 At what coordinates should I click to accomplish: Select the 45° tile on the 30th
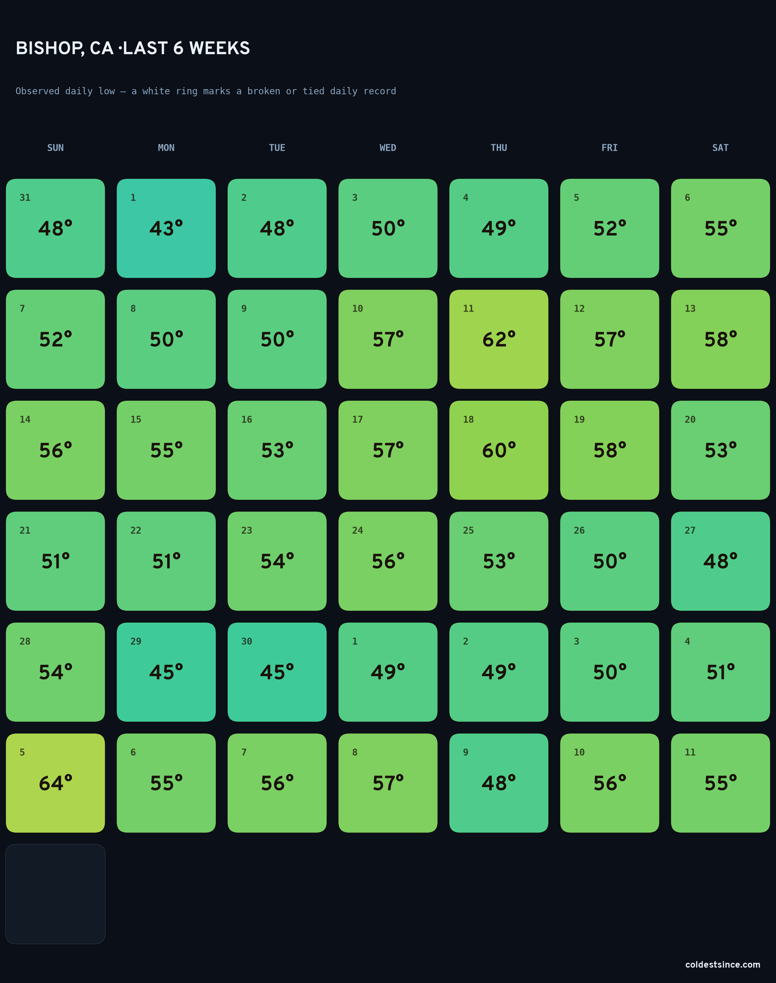pyautogui.click(x=277, y=672)
